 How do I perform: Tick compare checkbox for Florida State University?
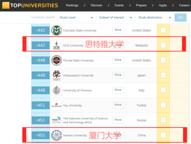coord(163,60)
